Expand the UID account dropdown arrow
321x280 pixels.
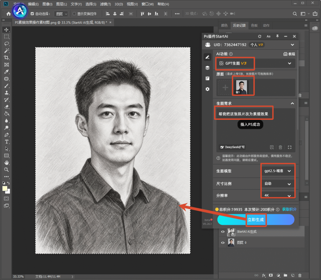292,45
